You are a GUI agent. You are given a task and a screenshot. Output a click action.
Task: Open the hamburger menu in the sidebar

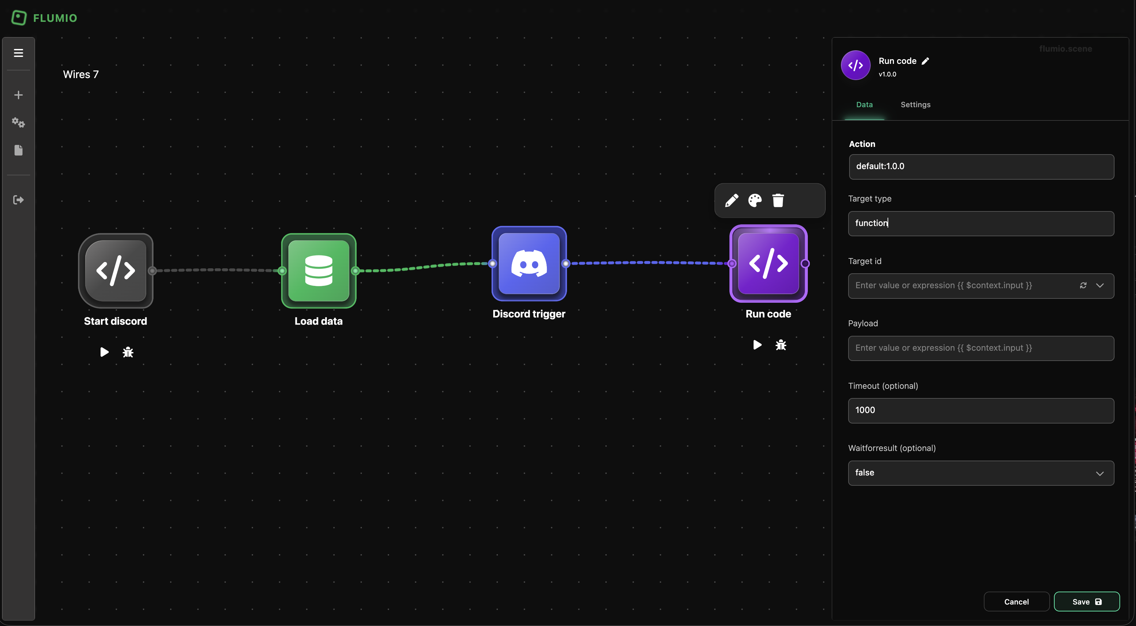click(x=18, y=53)
